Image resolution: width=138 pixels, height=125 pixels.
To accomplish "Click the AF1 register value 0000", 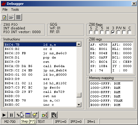I will (x=127, y=45).
